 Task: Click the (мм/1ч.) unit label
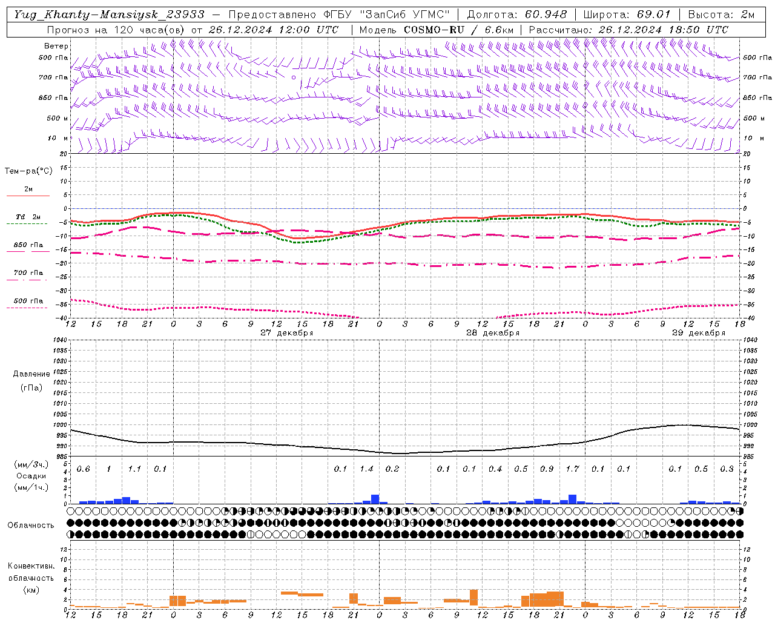click(x=31, y=487)
